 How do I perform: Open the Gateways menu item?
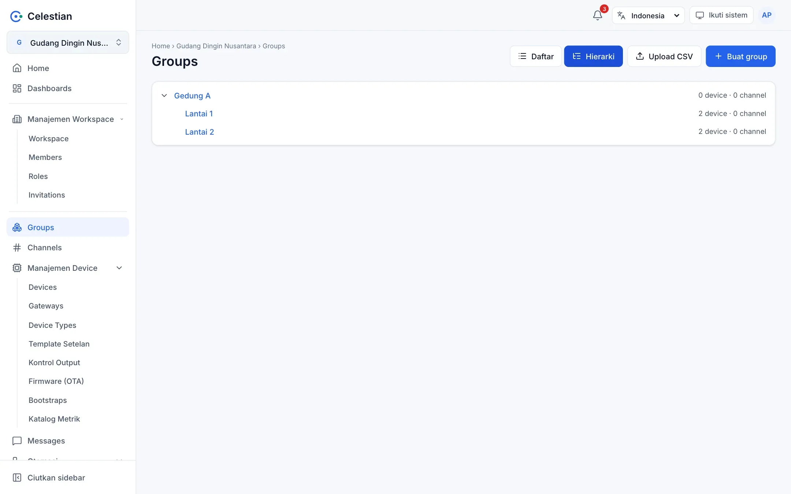coord(46,306)
